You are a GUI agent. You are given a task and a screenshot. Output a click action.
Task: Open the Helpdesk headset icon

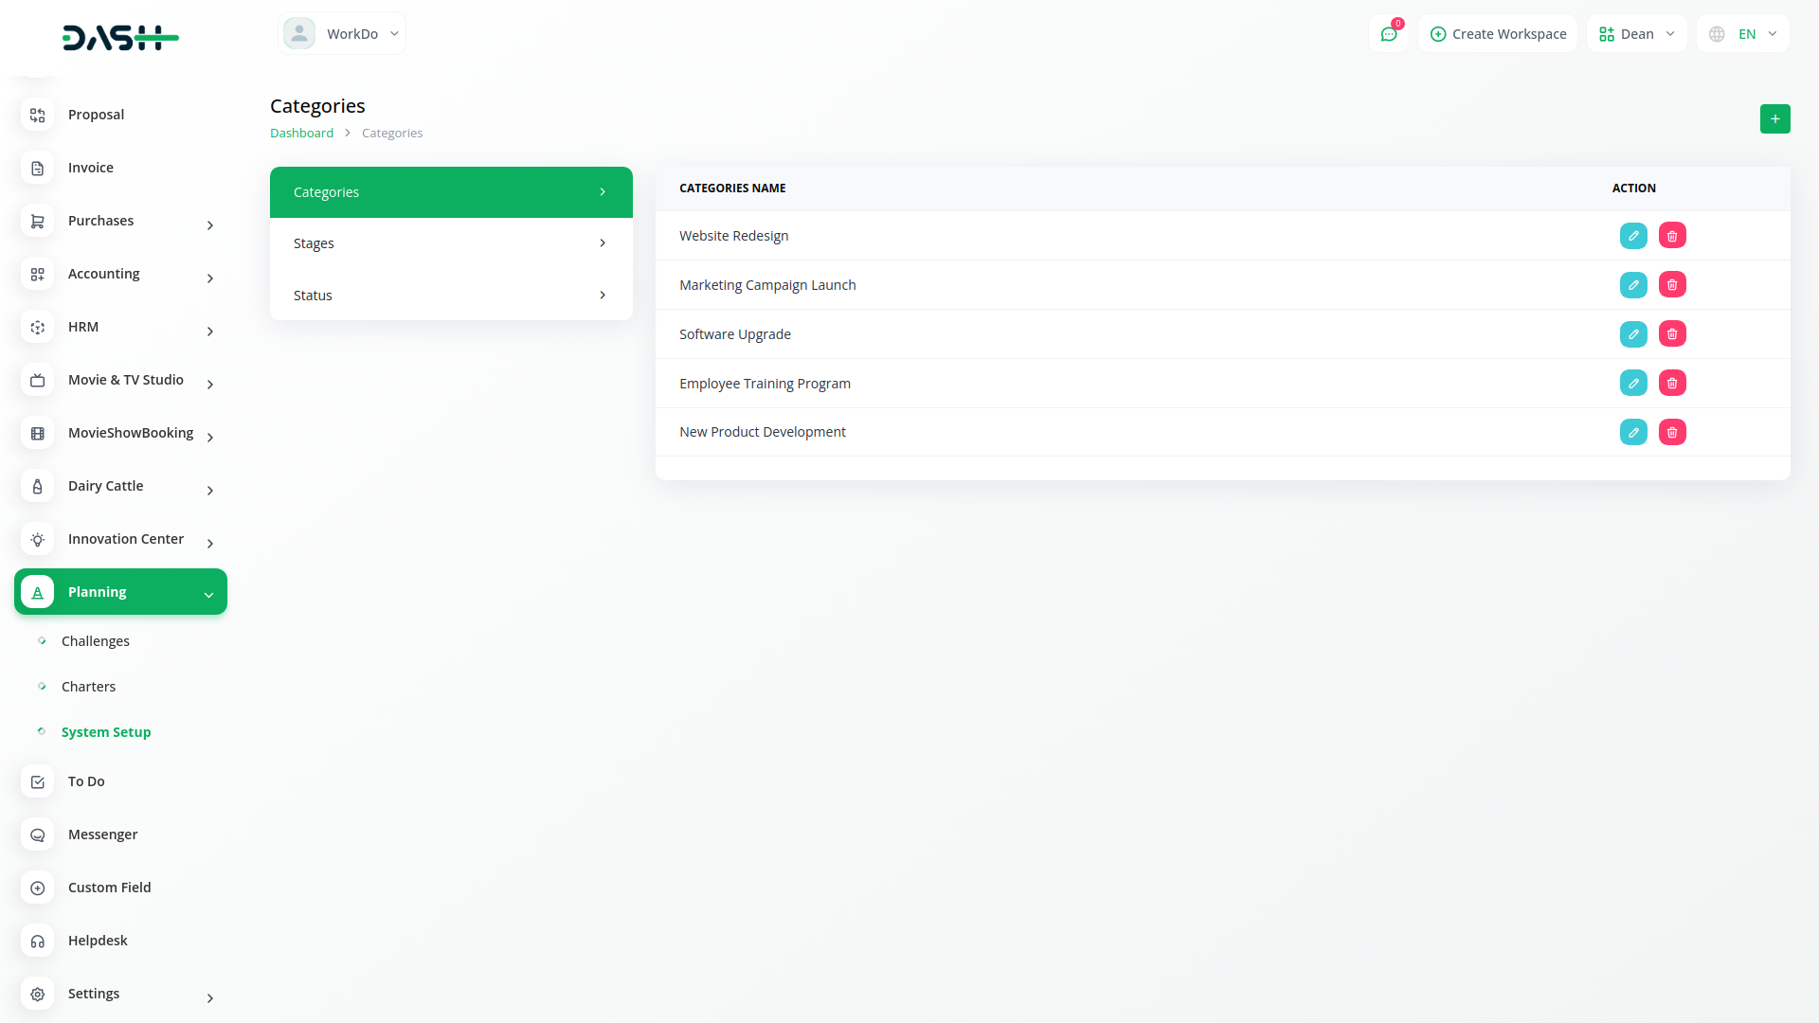38,941
